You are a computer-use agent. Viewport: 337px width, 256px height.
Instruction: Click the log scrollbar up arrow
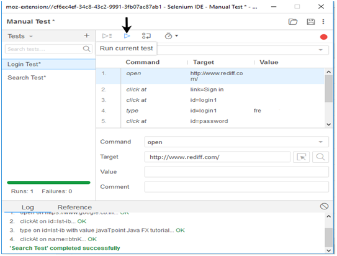tap(328, 216)
